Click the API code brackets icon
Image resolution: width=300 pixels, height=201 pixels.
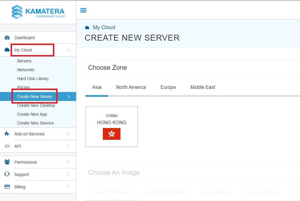[7, 146]
